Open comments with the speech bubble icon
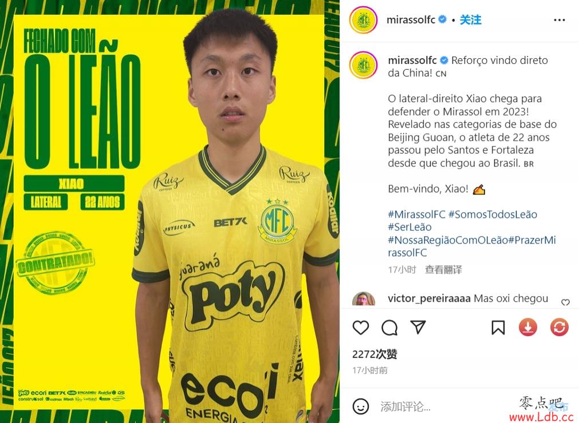The image size is (579, 423). point(389,328)
